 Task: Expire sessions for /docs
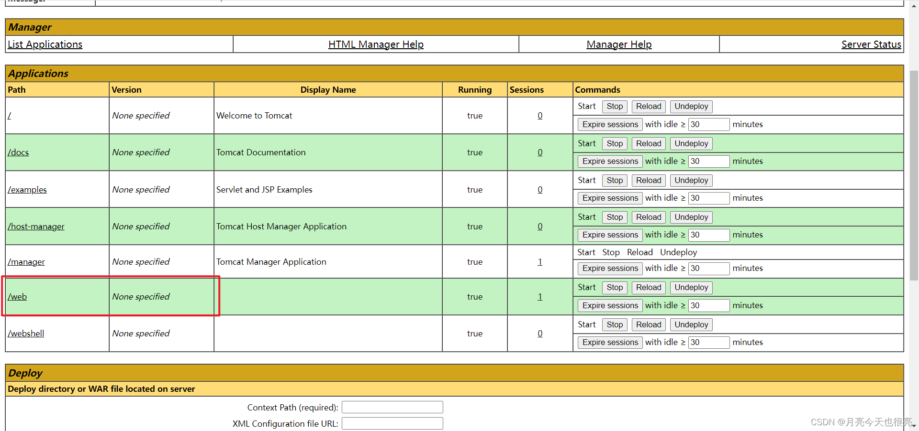click(x=610, y=162)
